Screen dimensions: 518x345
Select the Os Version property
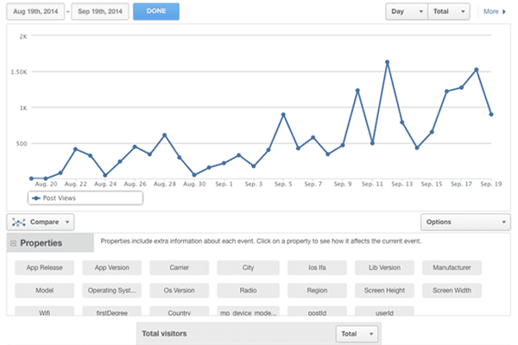(180, 291)
